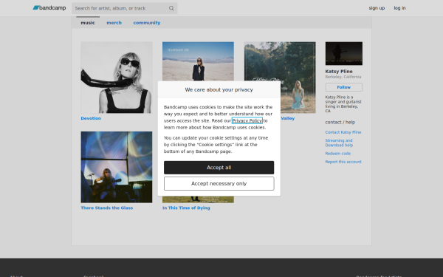Open In This Time of Dying link
443x277 pixels.
(186, 208)
